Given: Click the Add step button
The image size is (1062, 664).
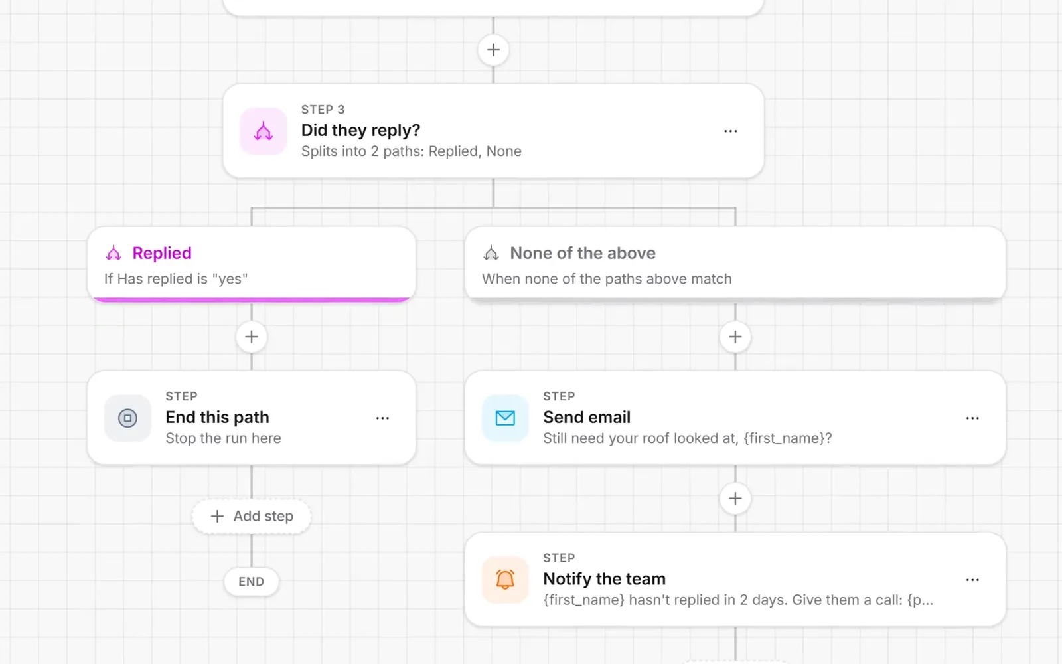Looking at the screenshot, I should (252, 516).
